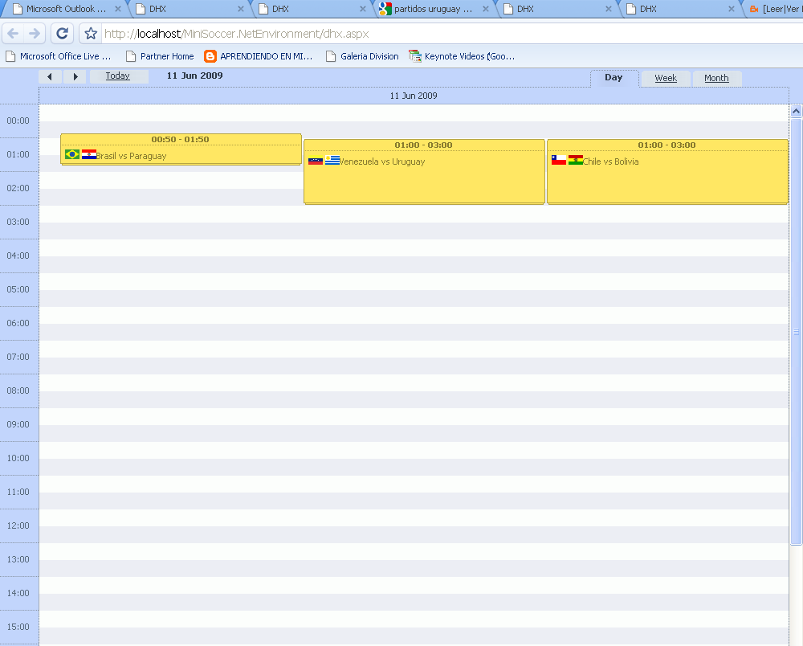This screenshot has width=803, height=646.
Task: Switch to Week view
Action: point(665,79)
